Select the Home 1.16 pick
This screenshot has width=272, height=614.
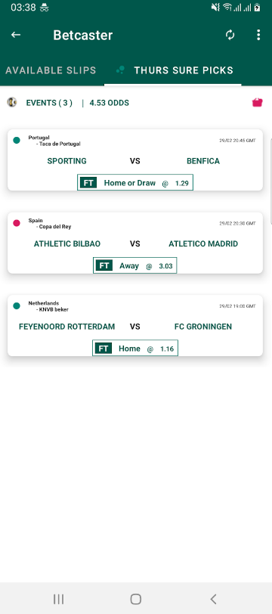click(x=135, y=348)
